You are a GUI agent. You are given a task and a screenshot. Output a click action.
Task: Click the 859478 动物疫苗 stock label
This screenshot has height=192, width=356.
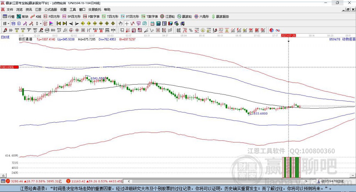(342, 39)
